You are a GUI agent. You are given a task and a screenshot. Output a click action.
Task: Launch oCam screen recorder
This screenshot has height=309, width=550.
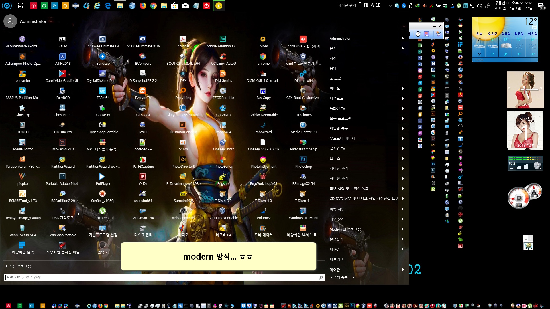point(183,142)
